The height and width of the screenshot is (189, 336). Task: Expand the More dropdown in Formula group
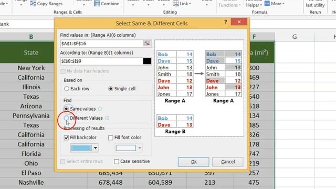283,4
